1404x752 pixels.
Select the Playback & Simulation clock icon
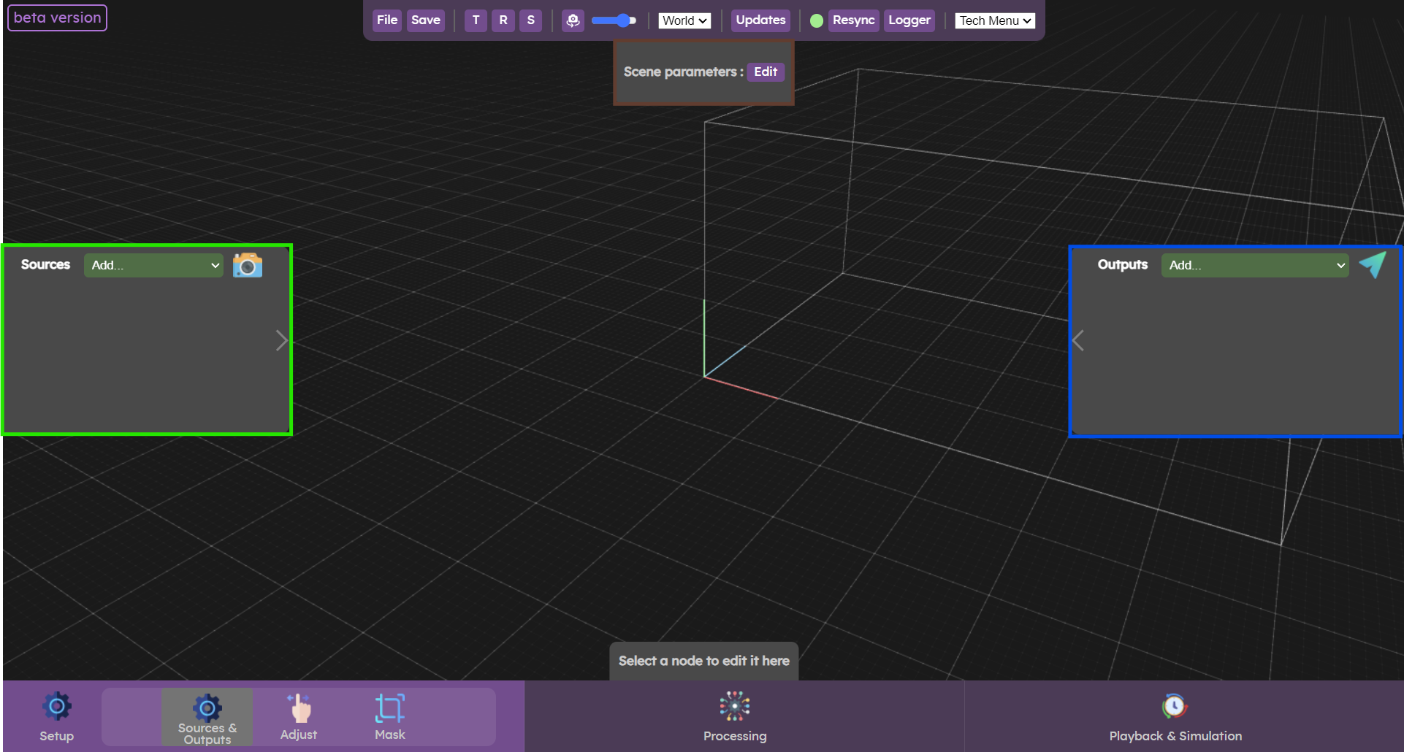[x=1174, y=705]
